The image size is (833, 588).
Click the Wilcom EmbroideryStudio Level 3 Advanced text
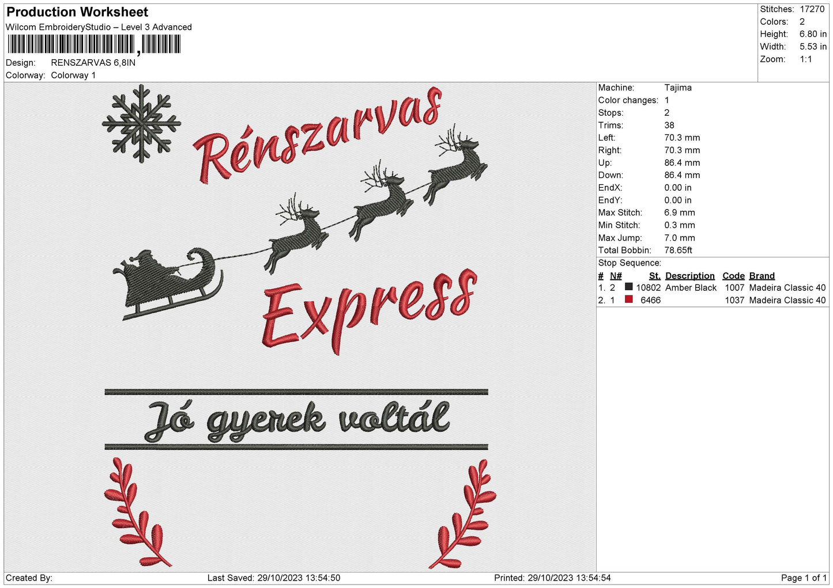click(x=99, y=27)
